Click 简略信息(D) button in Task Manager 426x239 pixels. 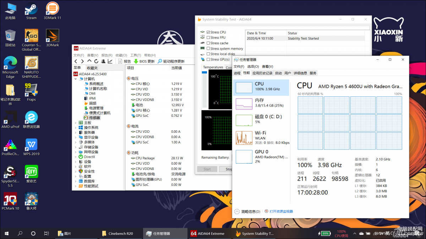pyautogui.click(x=247, y=211)
